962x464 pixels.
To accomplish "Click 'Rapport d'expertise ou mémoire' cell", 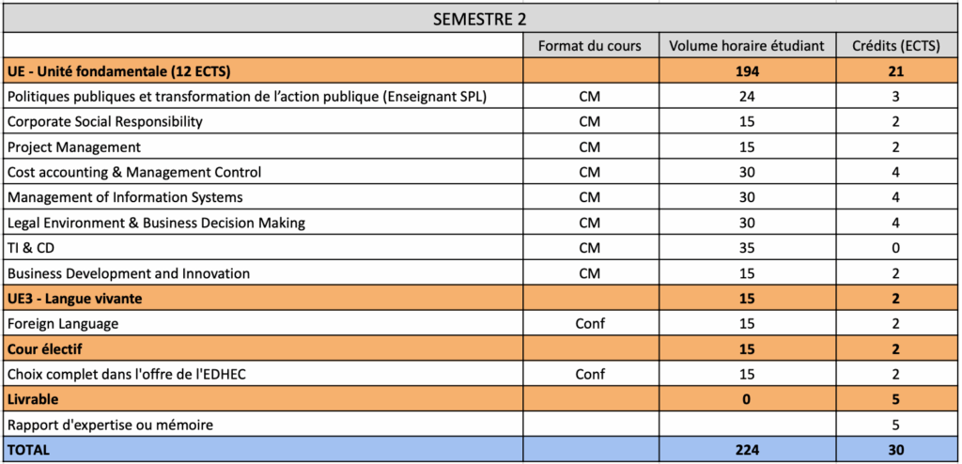I will click(109, 425).
